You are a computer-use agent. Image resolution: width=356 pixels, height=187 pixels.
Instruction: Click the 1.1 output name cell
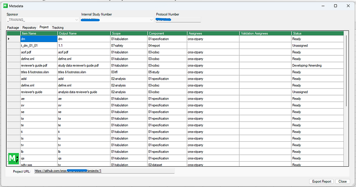point(84,46)
